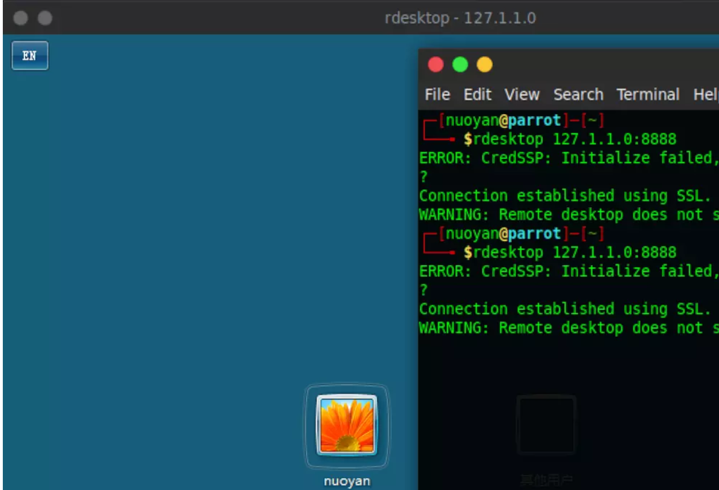Click the second gray rdesktop window button

45,18
